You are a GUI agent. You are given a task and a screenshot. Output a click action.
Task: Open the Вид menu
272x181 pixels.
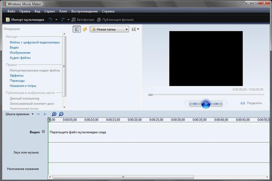point(37,11)
